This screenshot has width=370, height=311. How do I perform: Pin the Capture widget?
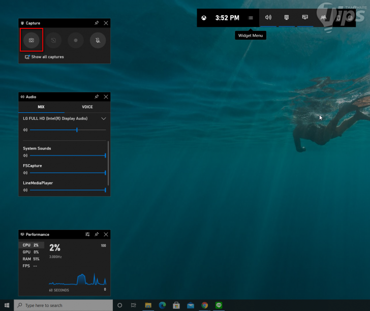click(97, 23)
